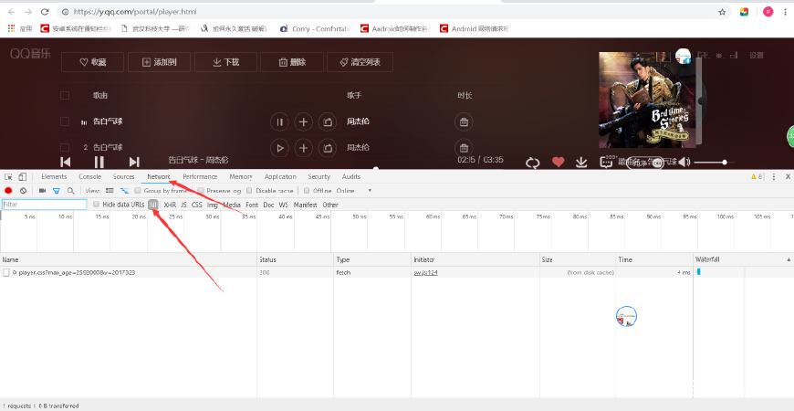Open Chrome's three-dot menu
This screenshot has height=411, width=794.
pyautogui.click(x=785, y=12)
